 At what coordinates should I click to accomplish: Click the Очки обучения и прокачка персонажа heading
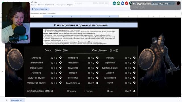[81, 25]
